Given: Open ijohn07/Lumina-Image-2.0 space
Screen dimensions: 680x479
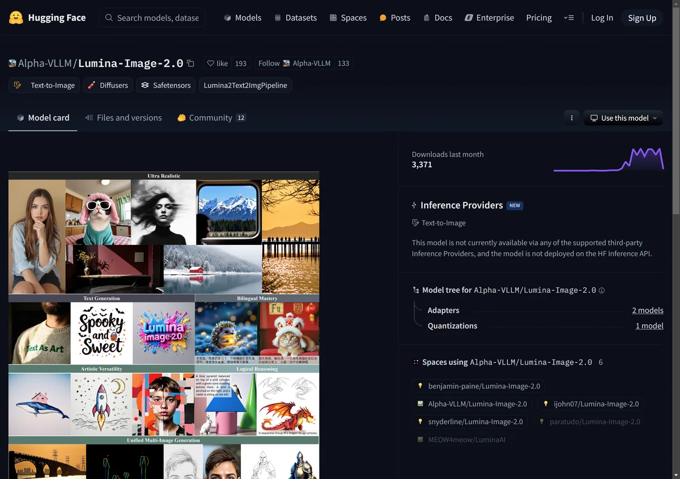Looking at the screenshot, I should [591, 404].
